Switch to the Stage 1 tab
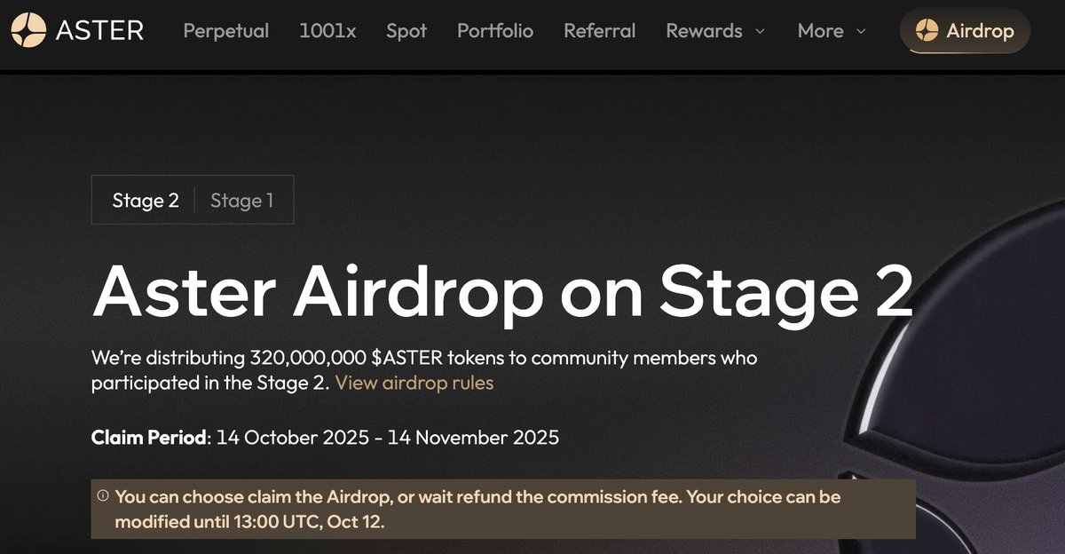The height and width of the screenshot is (554, 1065). click(x=241, y=201)
